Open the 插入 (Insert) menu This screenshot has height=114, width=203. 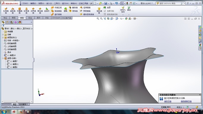[x=49, y=3]
